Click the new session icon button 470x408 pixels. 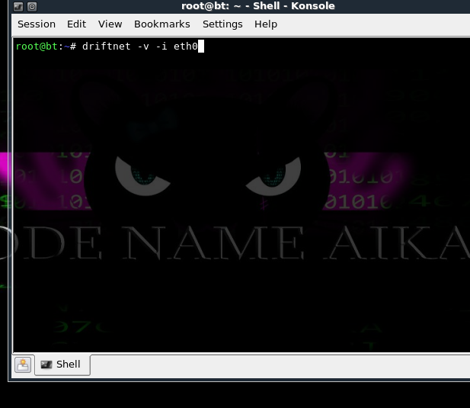click(23, 365)
